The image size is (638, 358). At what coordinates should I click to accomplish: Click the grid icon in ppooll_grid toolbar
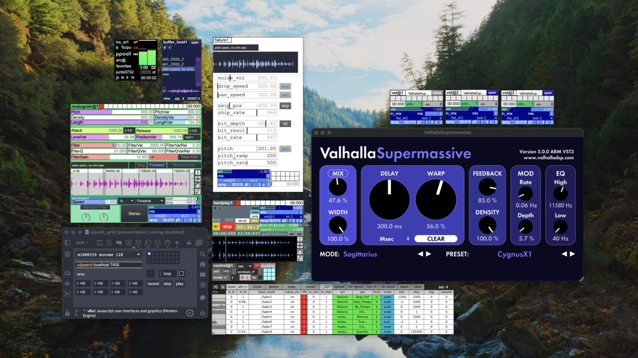pyautogui.click(x=199, y=243)
